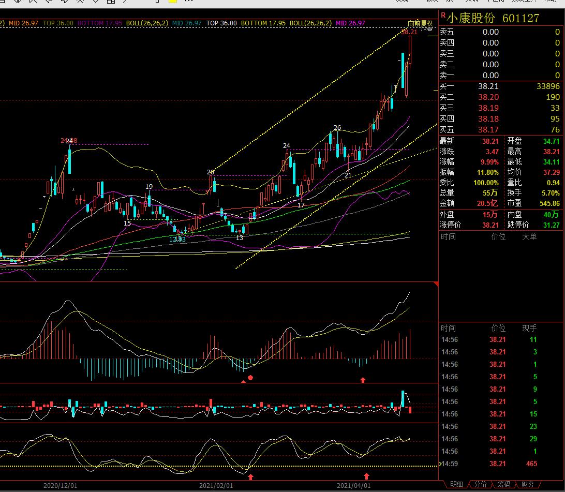Viewport: 565px width, 492px height.
Task: Click the 最低 value 34.11
Action: [552, 162]
